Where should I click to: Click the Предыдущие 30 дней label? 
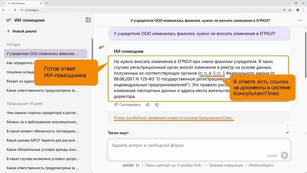pos(24,104)
